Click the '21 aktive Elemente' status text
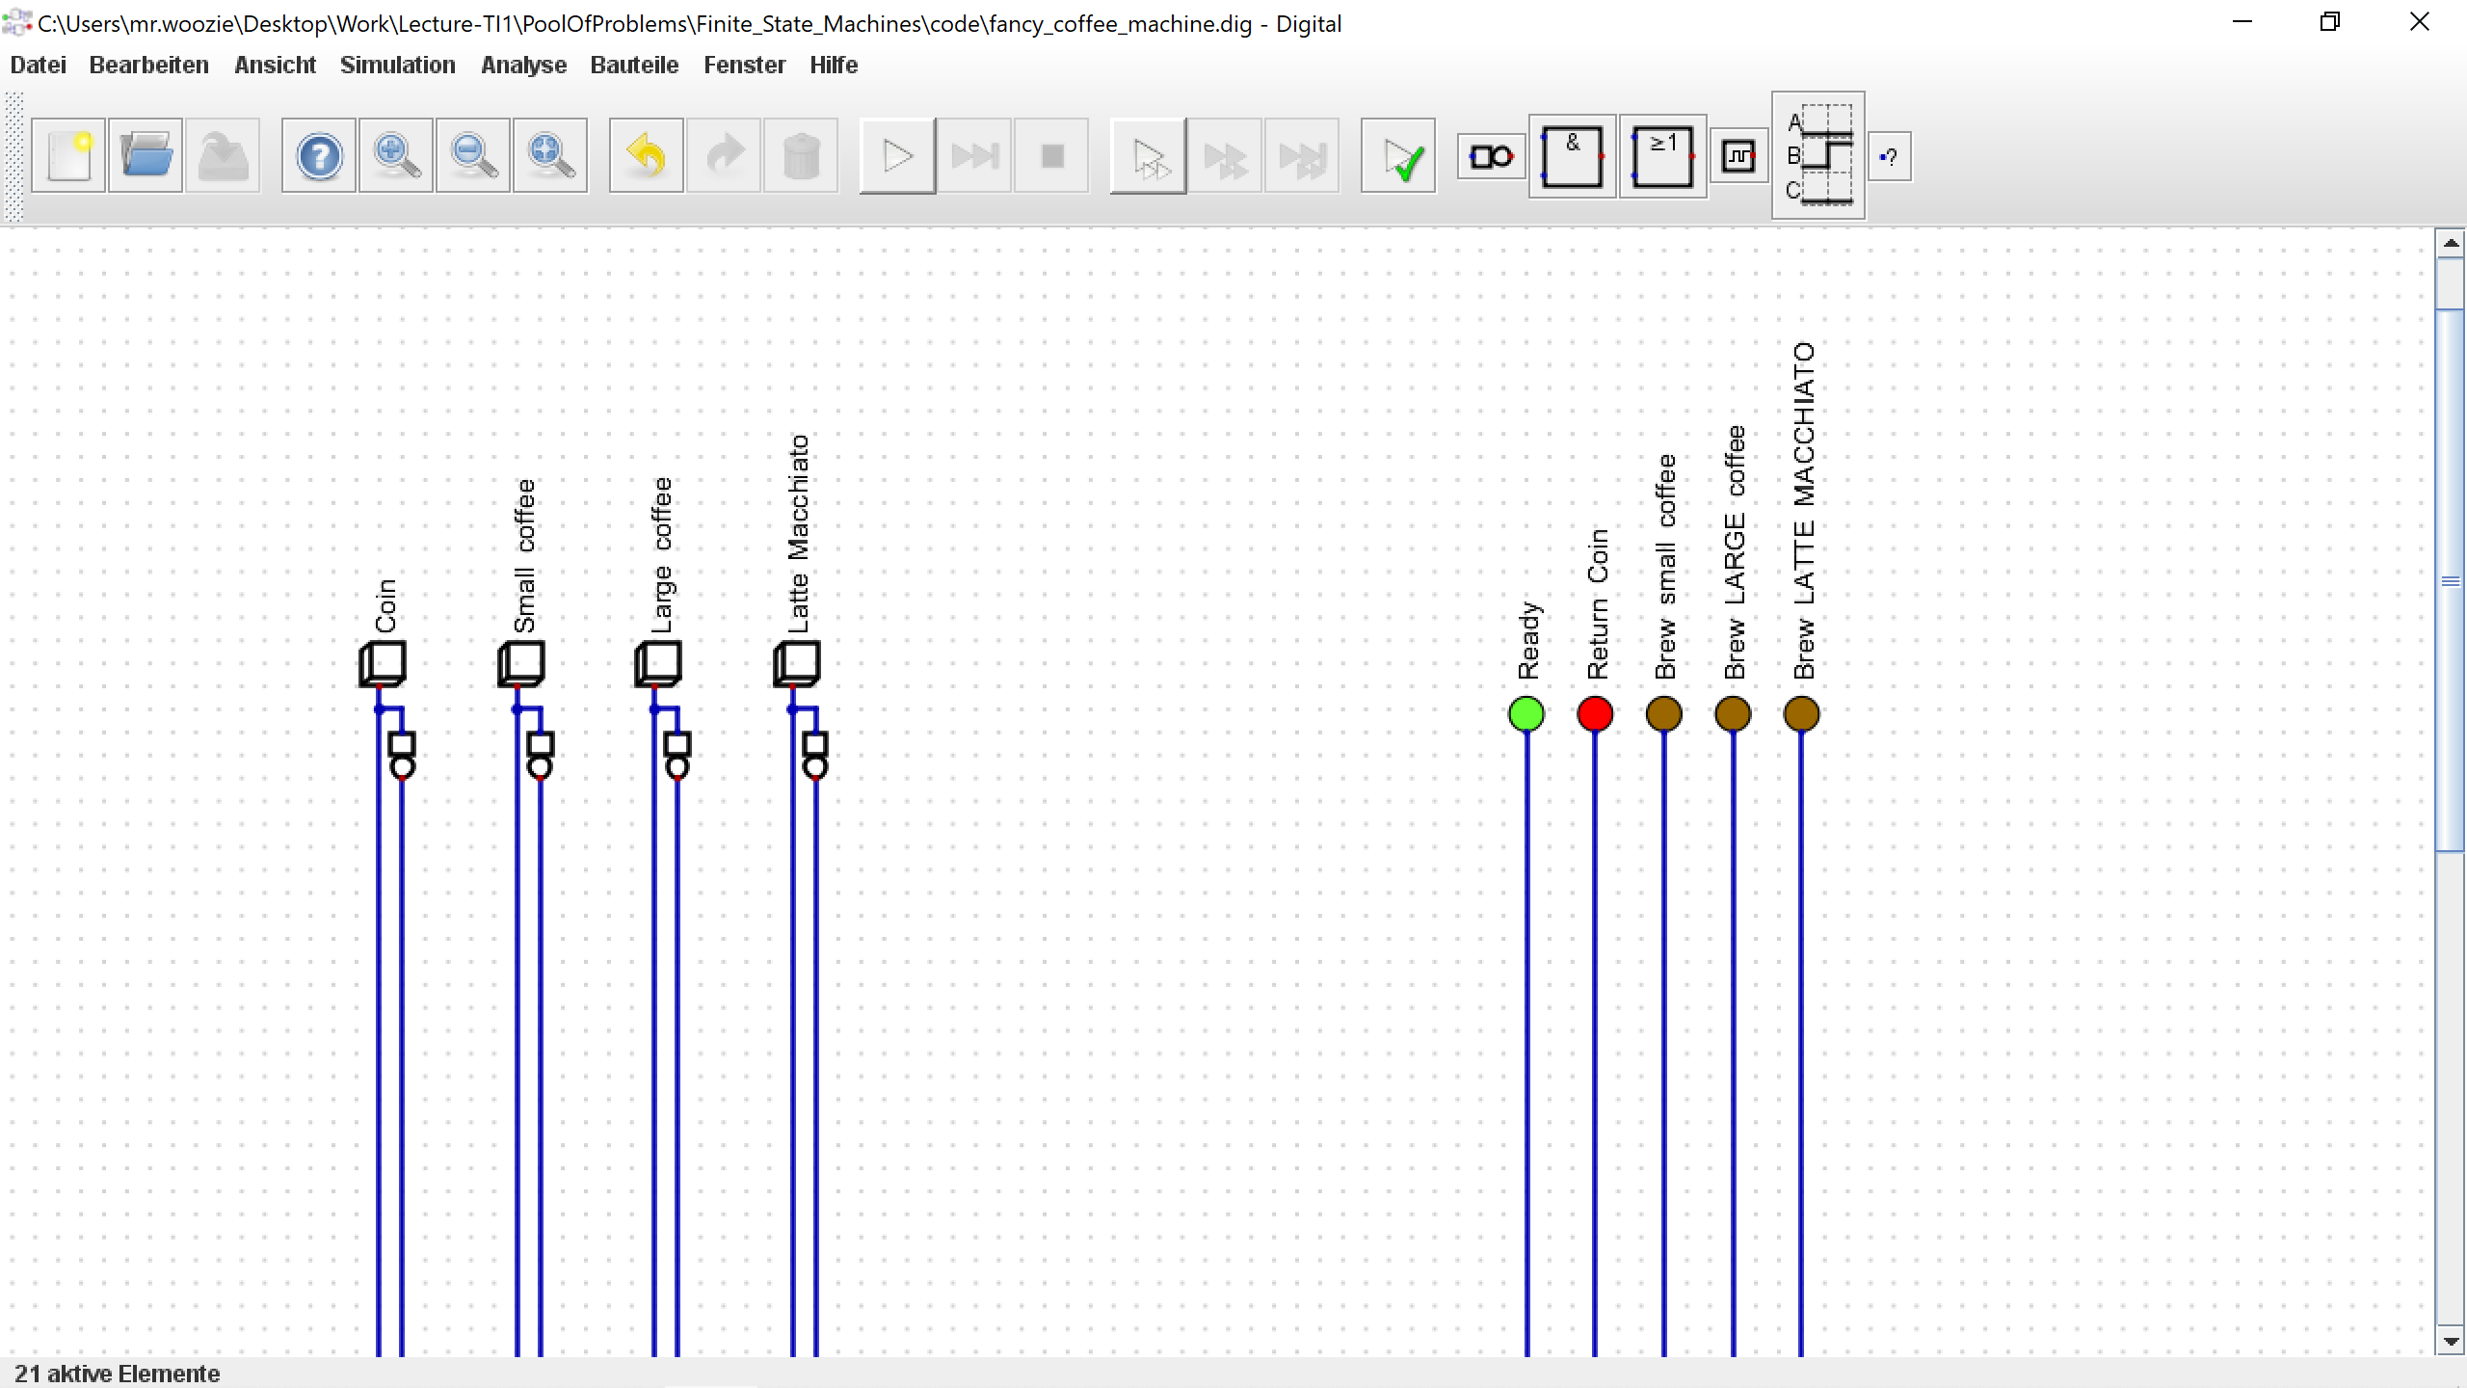This screenshot has width=2467, height=1388. pos(118,1374)
